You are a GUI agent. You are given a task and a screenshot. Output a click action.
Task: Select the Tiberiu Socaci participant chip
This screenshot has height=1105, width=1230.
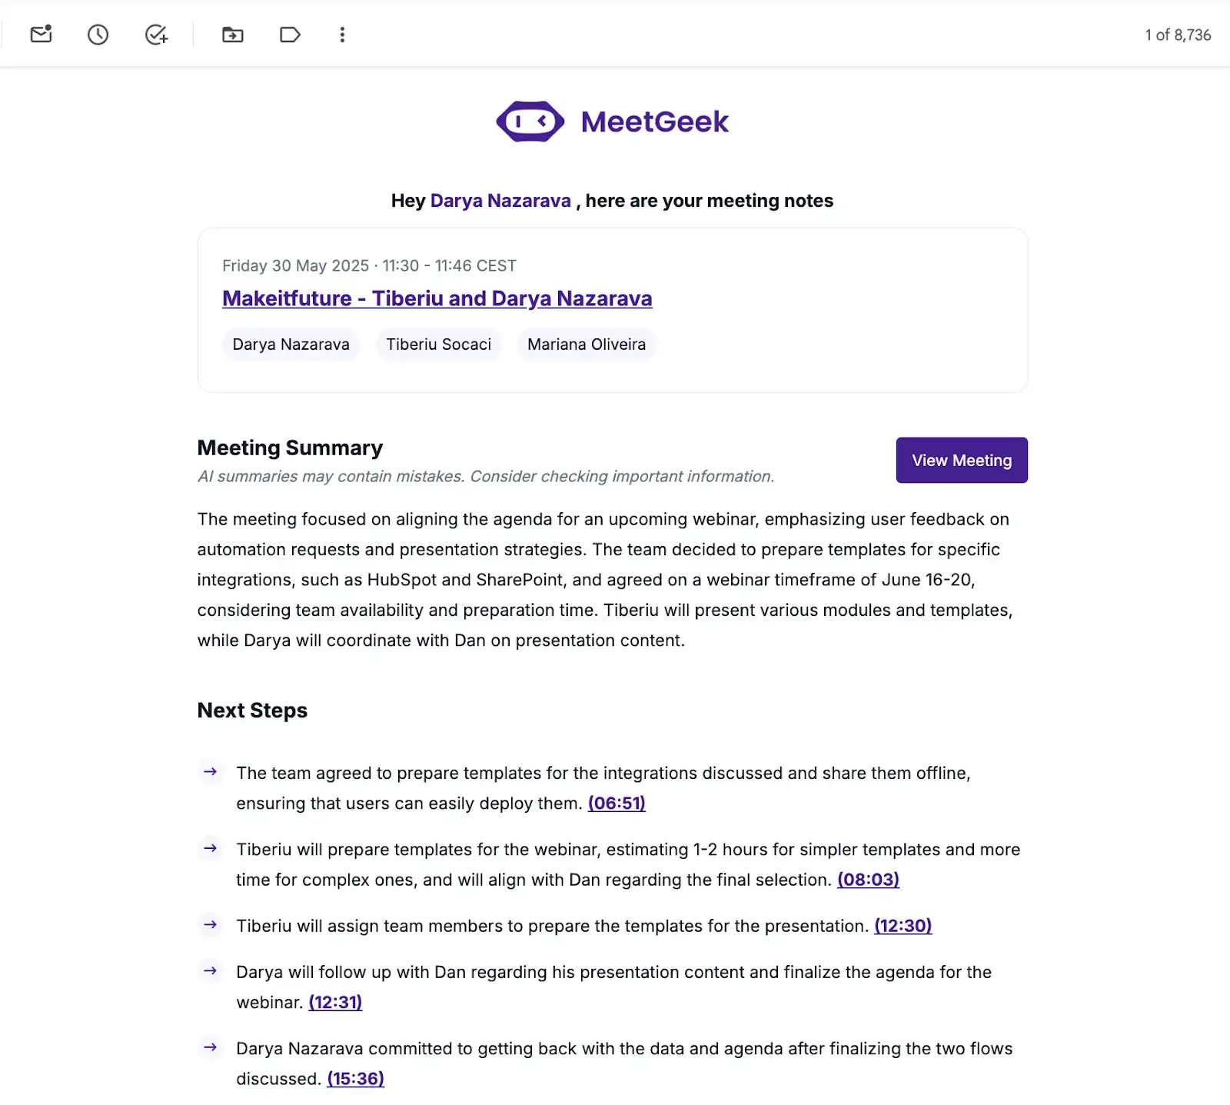tap(438, 344)
